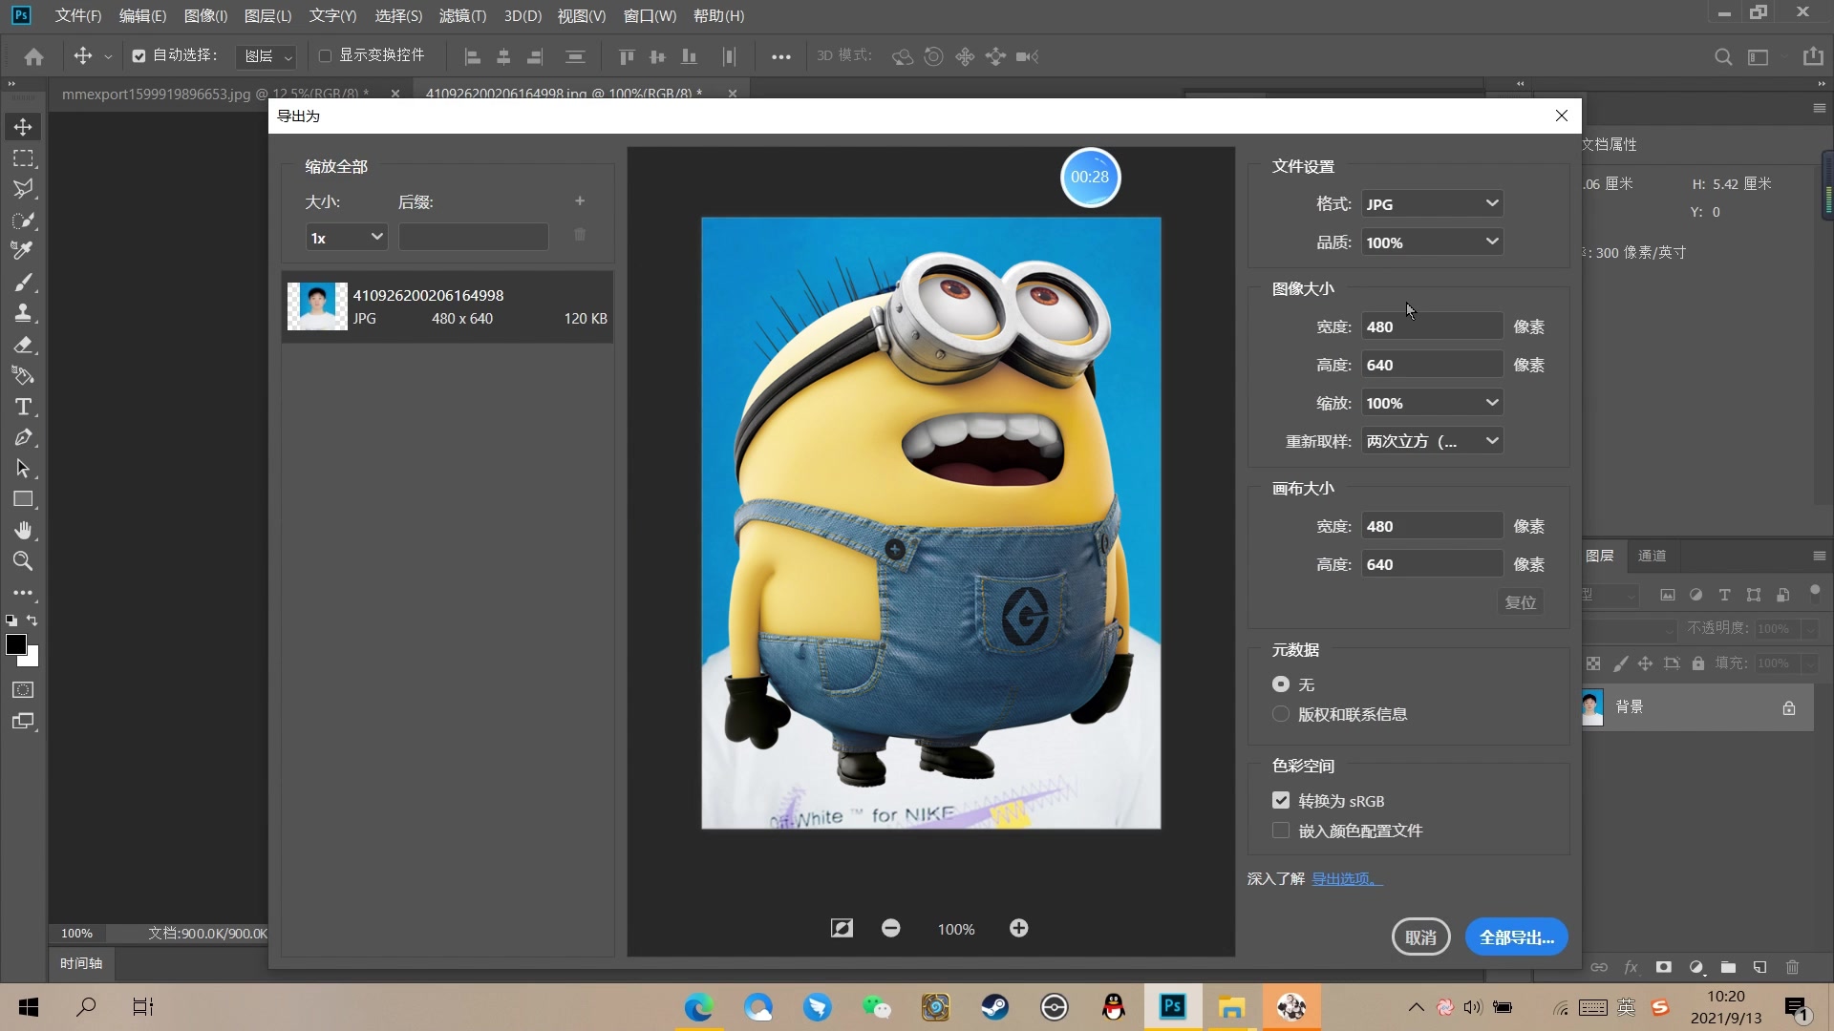The image size is (1834, 1031).
Task: Toggle the 自动选择 checkbox
Action: pos(139,56)
